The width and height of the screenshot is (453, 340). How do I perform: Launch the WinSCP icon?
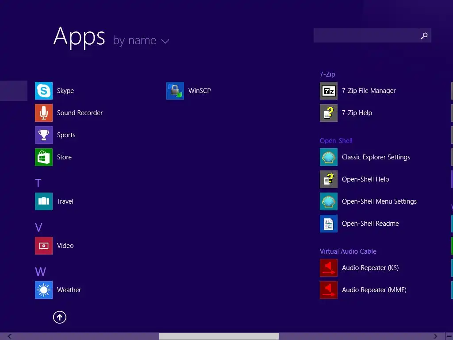(x=175, y=91)
